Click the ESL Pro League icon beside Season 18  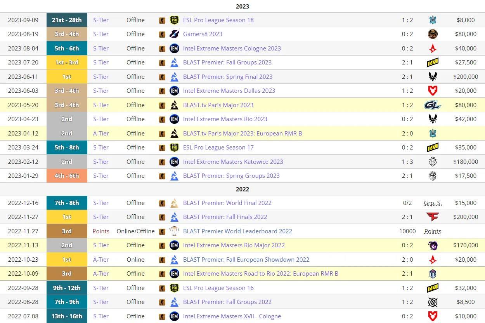[175, 20]
